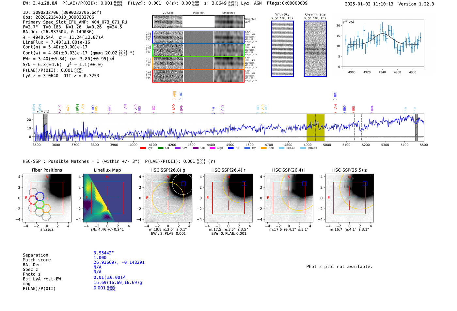Image resolution: width=457 pixels, height=311 pixels.
Task: Open the Fiber Positions panel image
Action: pyautogui.click(x=47, y=198)
